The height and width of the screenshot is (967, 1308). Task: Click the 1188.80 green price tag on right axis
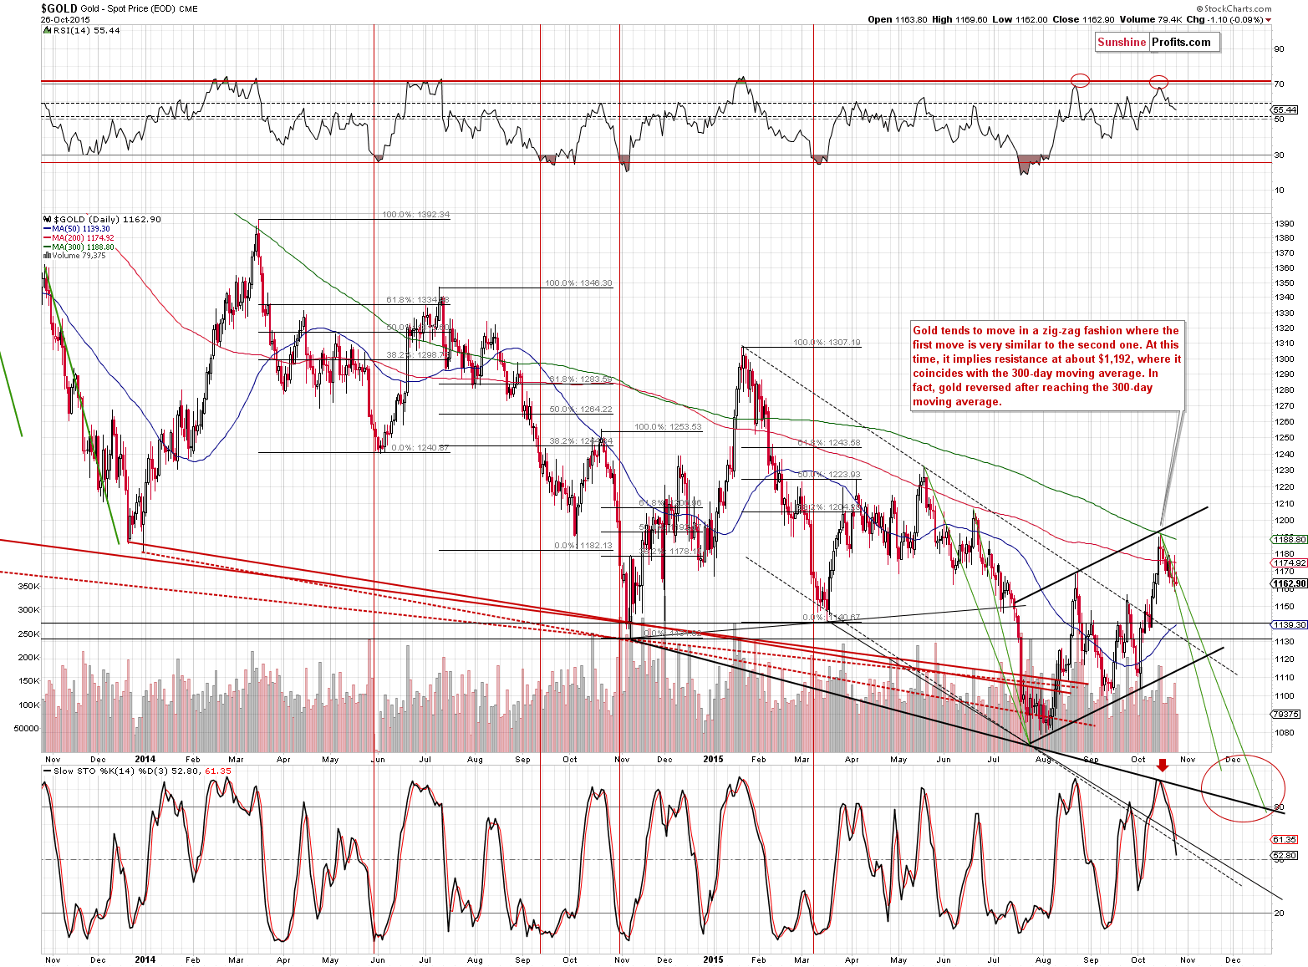click(1290, 540)
